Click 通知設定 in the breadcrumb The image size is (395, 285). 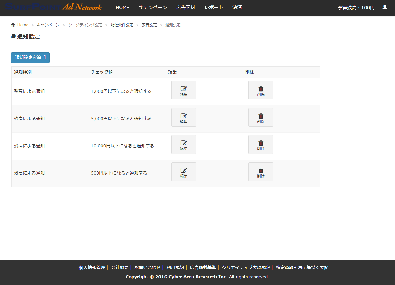click(173, 25)
